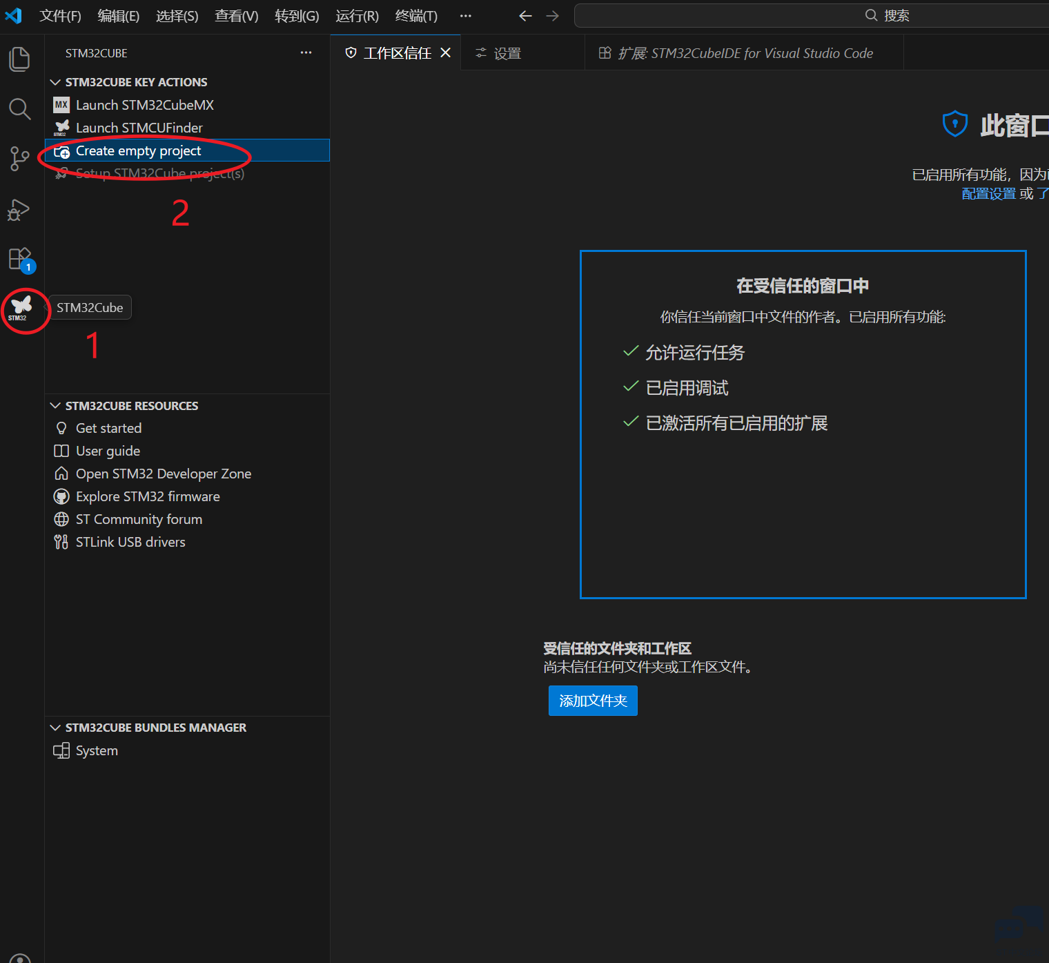Open Explore STM32 firmware resource
The image size is (1049, 963).
pos(187,496)
